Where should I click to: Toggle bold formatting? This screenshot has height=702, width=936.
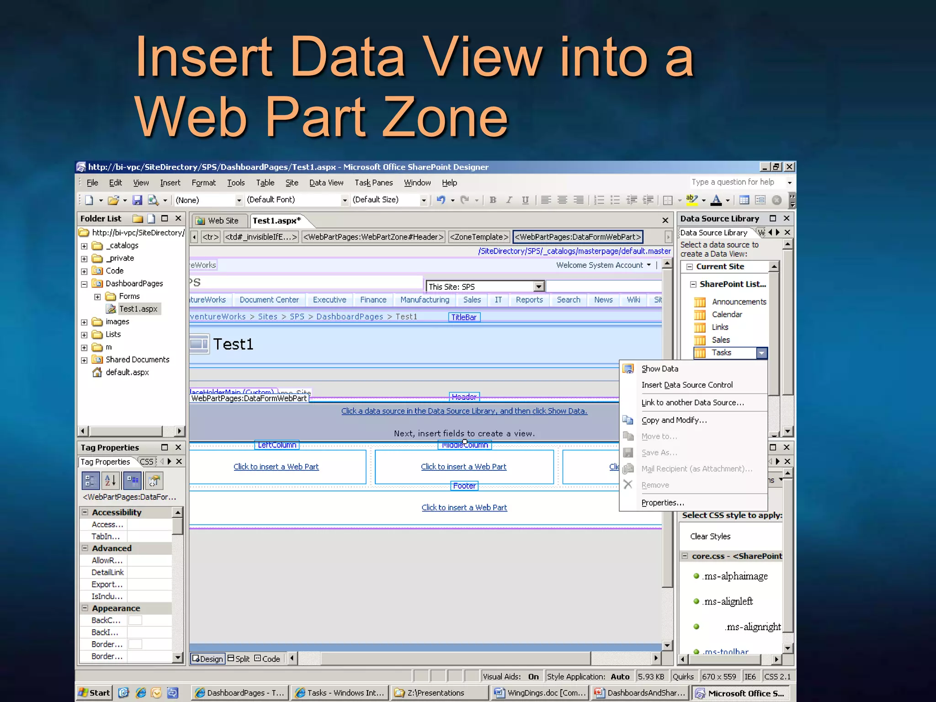pyautogui.click(x=493, y=200)
